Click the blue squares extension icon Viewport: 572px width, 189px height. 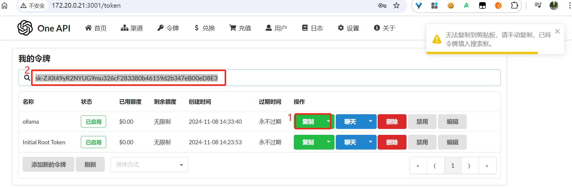coord(435,6)
